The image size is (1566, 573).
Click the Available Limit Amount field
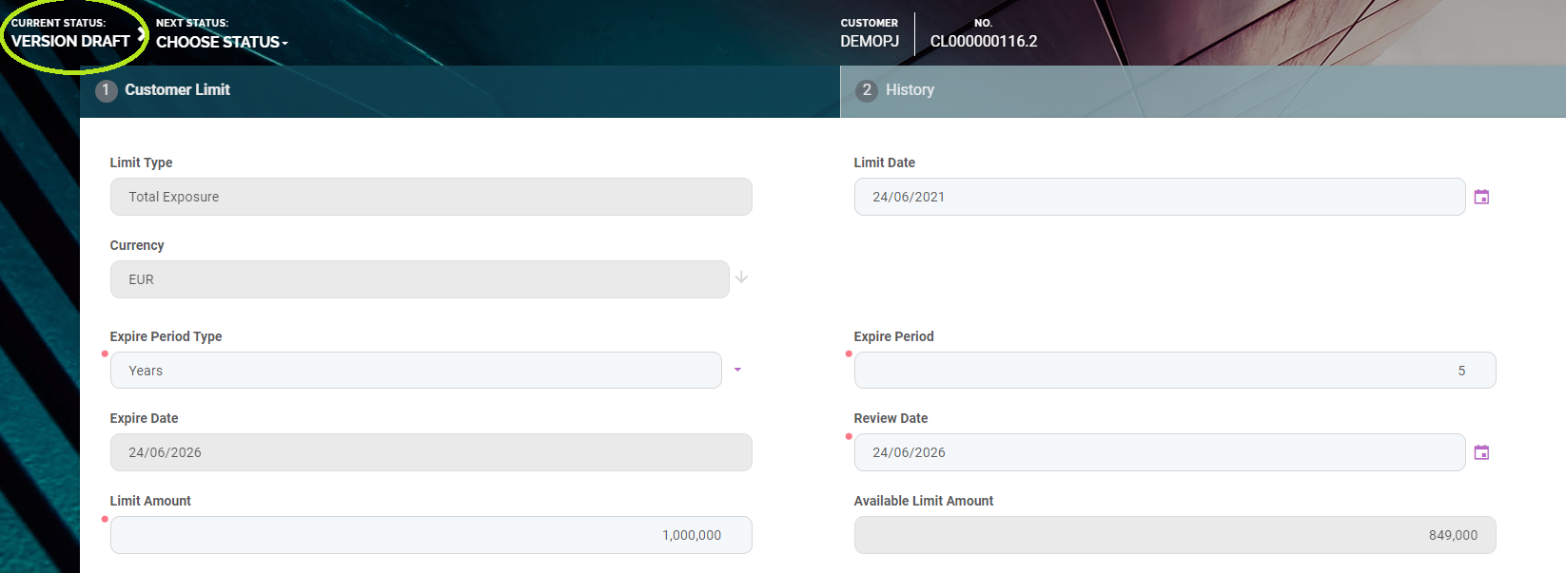(x=1174, y=535)
